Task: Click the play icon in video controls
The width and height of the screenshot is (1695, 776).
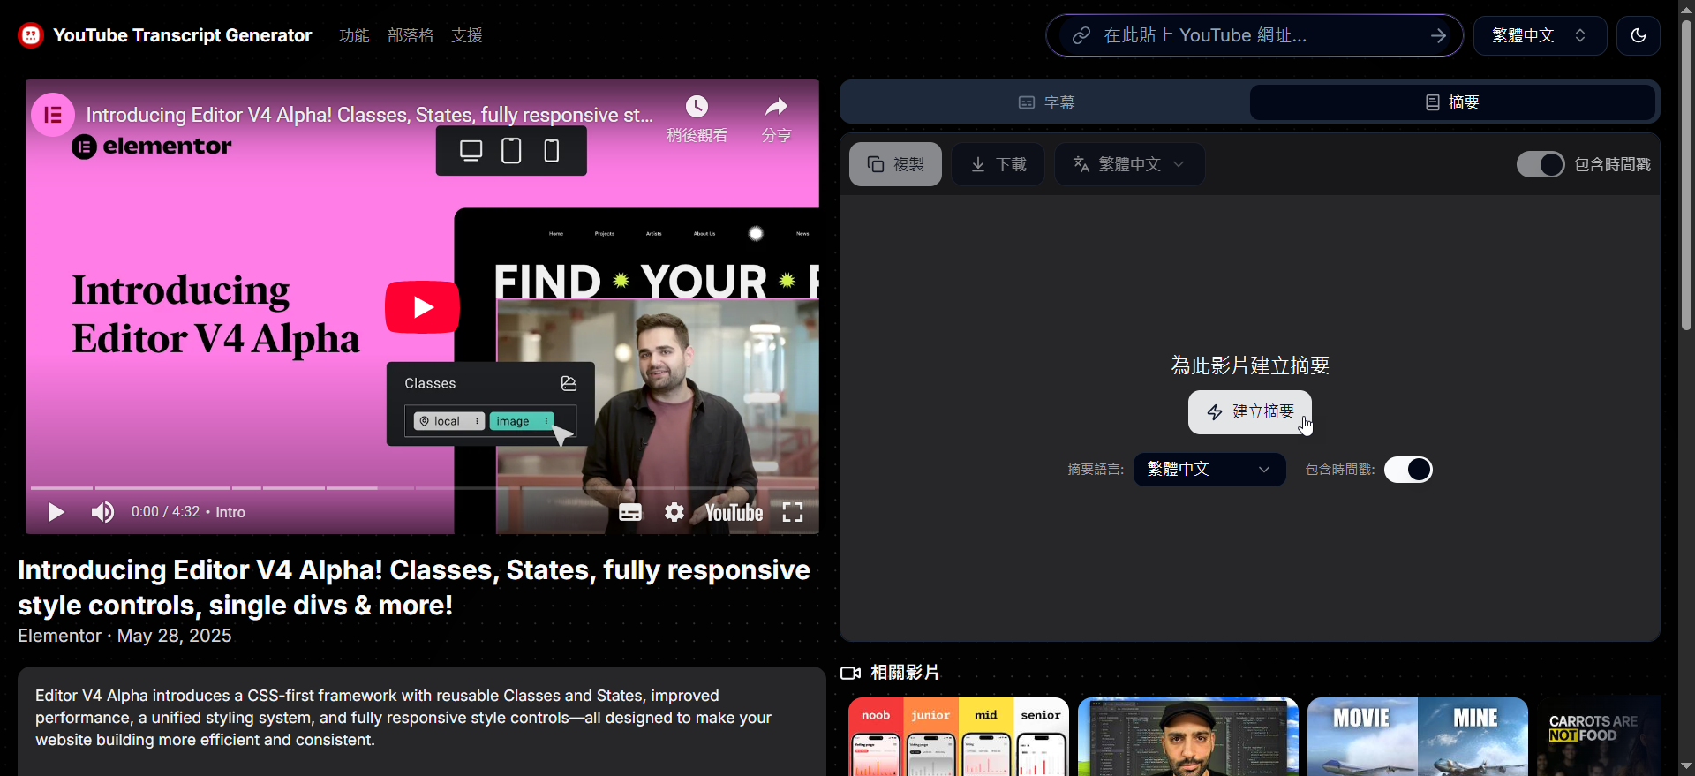Action: click(56, 512)
